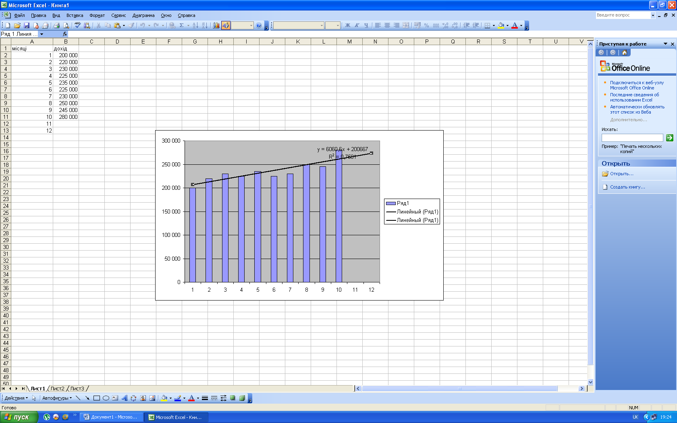This screenshot has width=677, height=423.
Task: Click the Создать книгу... link
Action: click(x=627, y=187)
